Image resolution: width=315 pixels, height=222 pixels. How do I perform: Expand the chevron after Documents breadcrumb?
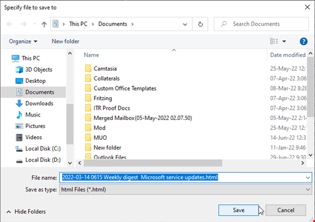pyautogui.click(x=132, y=24)
